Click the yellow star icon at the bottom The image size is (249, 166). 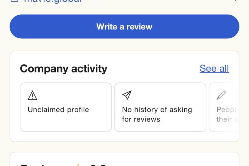coord(78,165)
